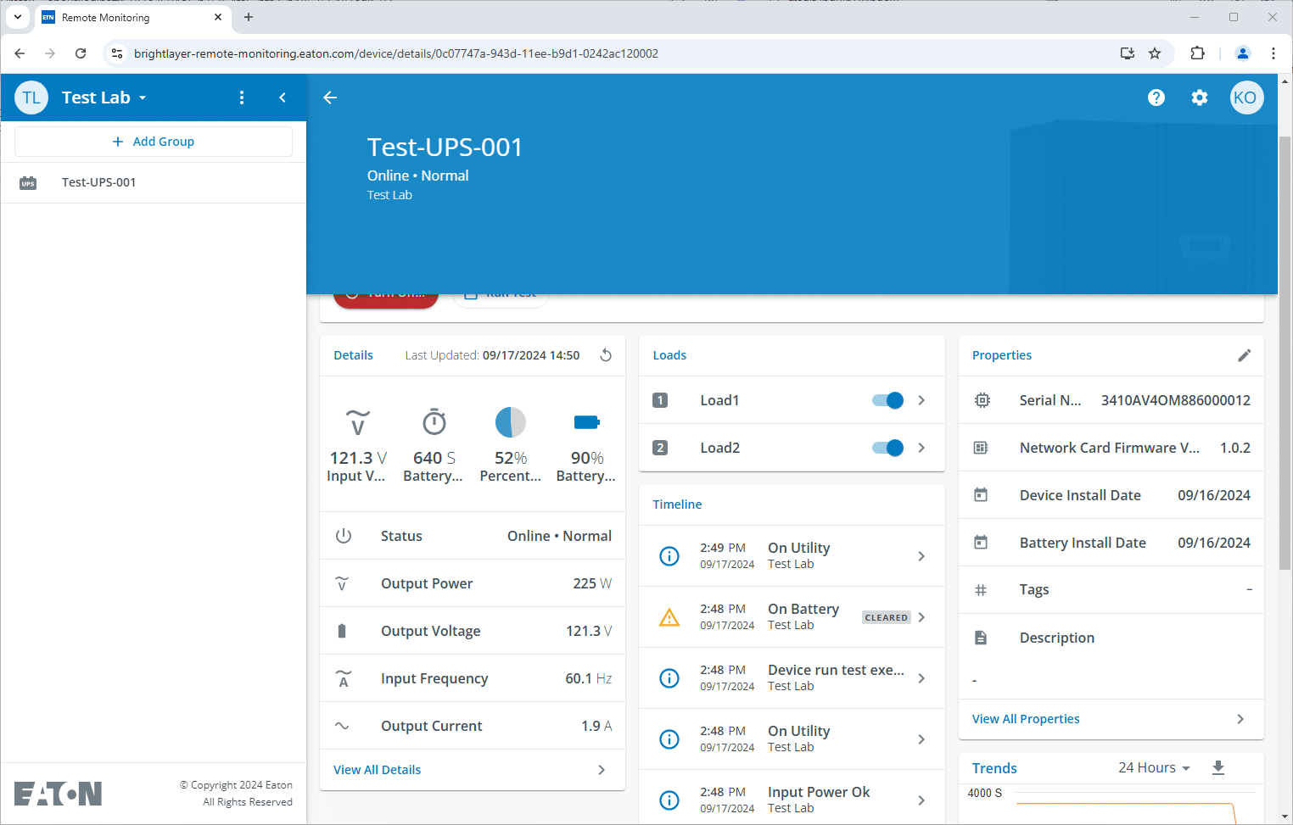The height and width of the screenshot is (825, 1293).
Task: Click the Input Power Ok timeline event
Action: pos(792,800)
